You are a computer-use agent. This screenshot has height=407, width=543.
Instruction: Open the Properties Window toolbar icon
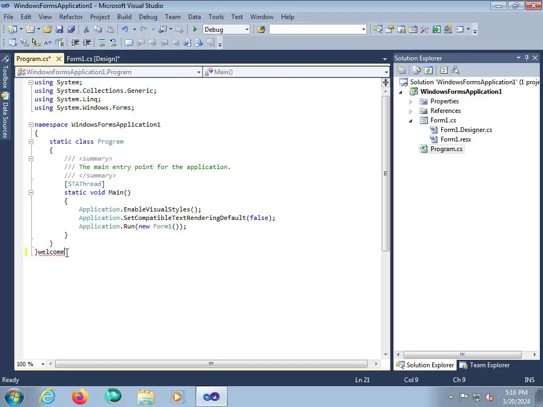(x=390, y=30)
